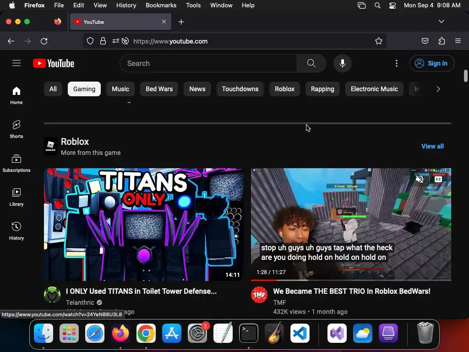Seek the BedWars preview progress bar
This screenshot has width=469, height=352.
coord(351,280)
